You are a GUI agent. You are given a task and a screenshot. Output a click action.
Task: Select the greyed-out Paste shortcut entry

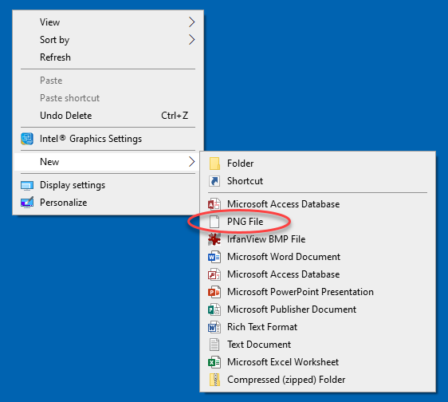tap(108, 98)
